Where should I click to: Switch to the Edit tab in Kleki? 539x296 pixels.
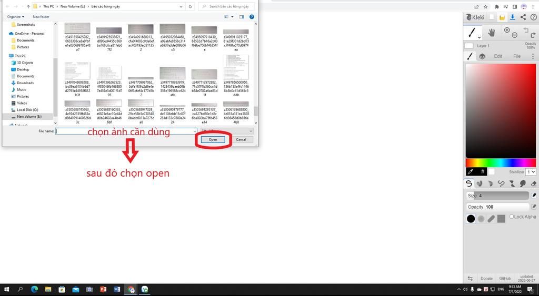coord(498,56)
